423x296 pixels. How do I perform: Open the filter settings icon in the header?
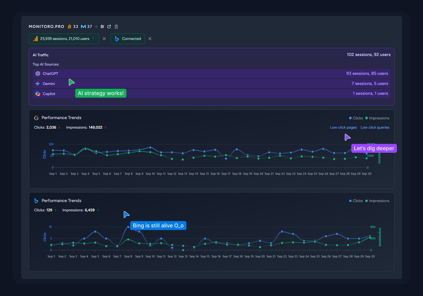tap(102, 26)
